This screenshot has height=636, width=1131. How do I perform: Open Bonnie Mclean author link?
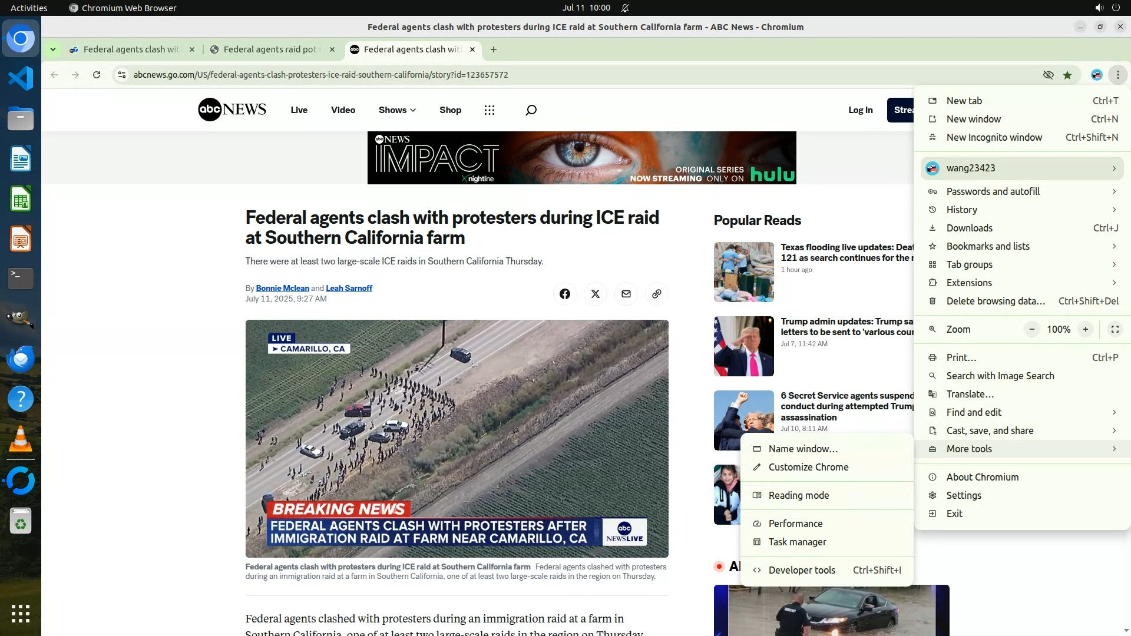click(282, 288)
